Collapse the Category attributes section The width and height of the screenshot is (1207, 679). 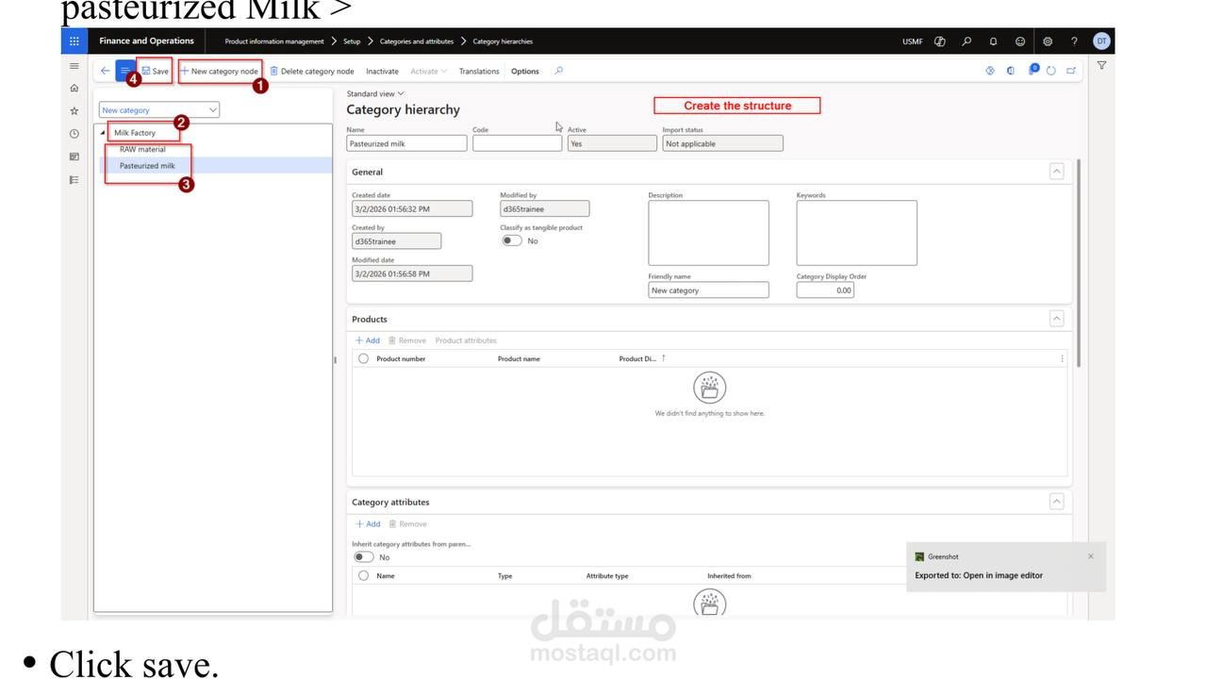[x=1056, y=502]
